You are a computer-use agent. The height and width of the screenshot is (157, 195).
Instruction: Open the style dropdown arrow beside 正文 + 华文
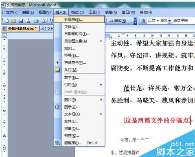click(169, 21)
